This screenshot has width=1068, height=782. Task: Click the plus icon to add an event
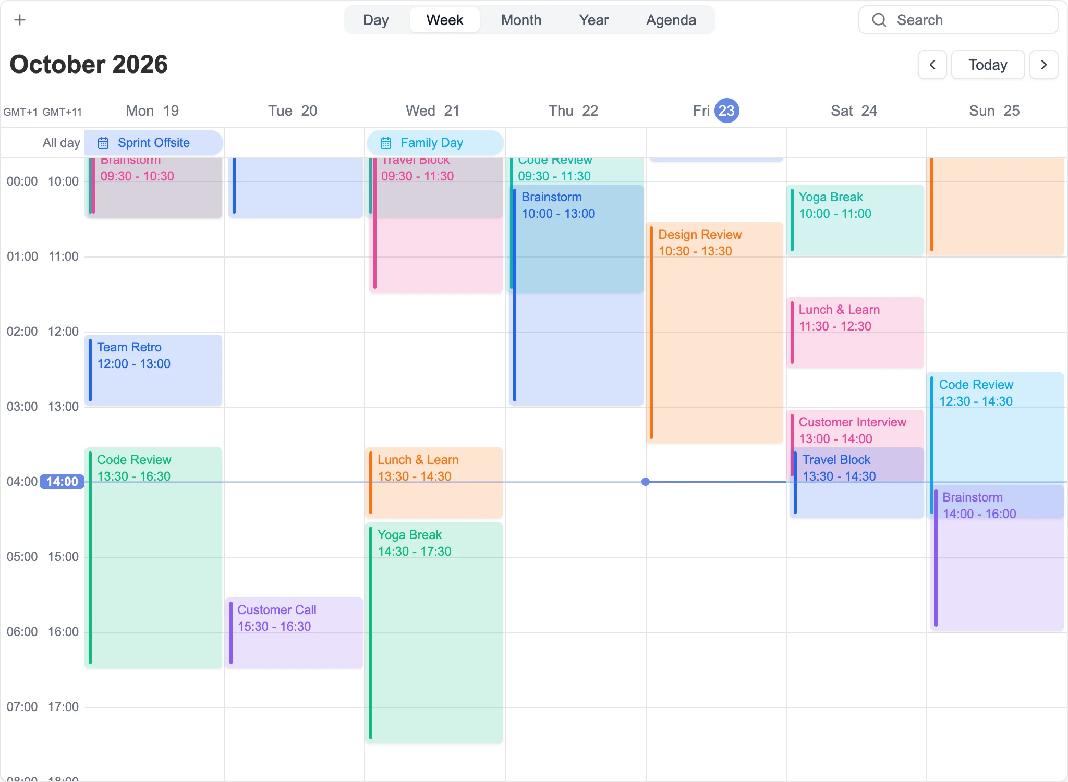coord(20,20)
